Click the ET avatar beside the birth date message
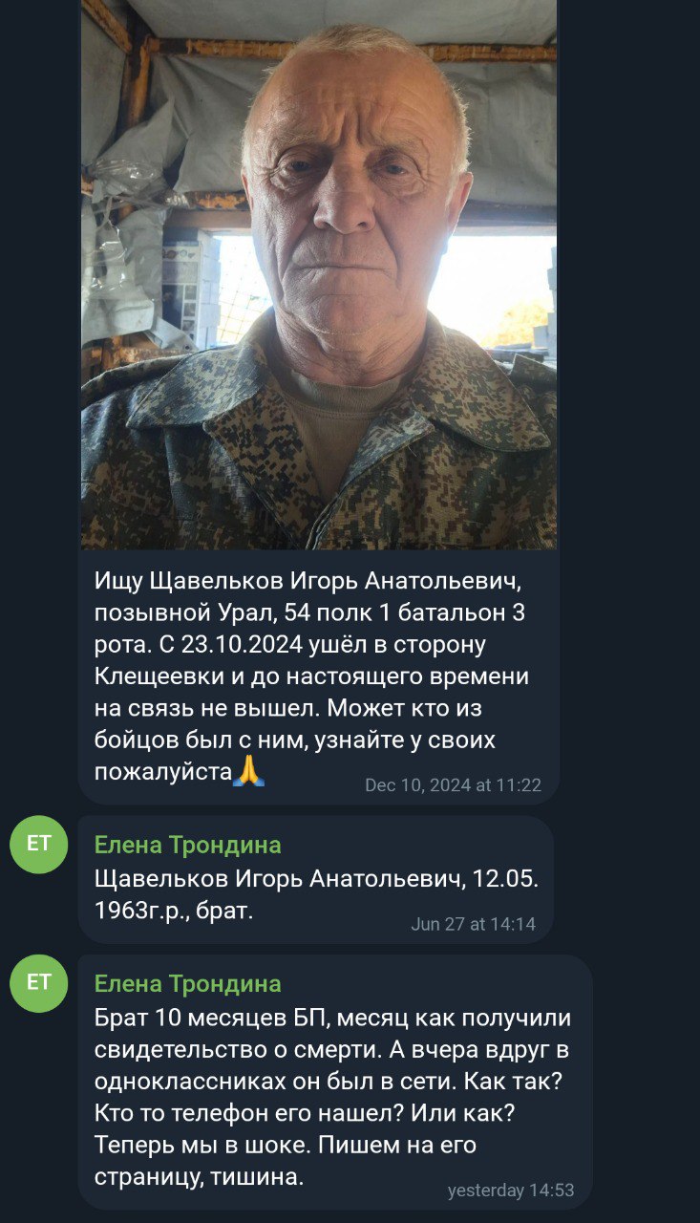Viewport: 700px width, 1223px height. tap(38, 844)
